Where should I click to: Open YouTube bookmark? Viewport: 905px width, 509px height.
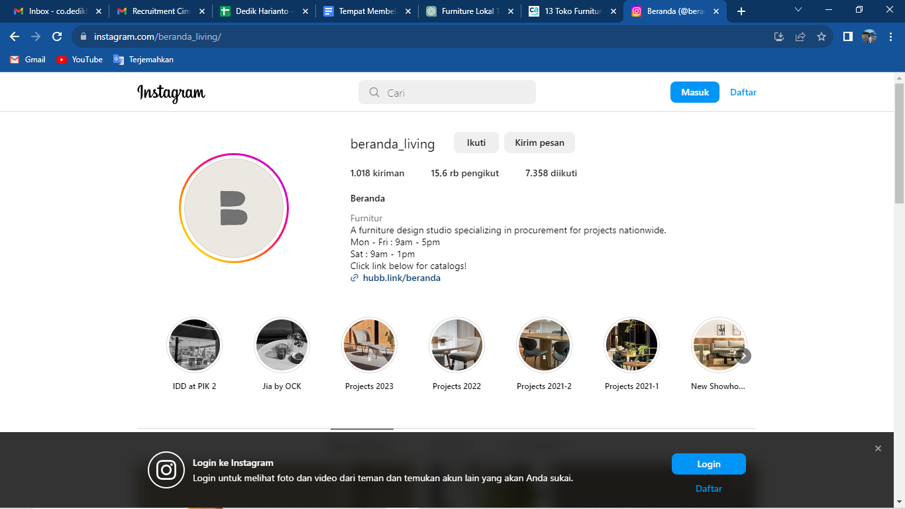80,60
